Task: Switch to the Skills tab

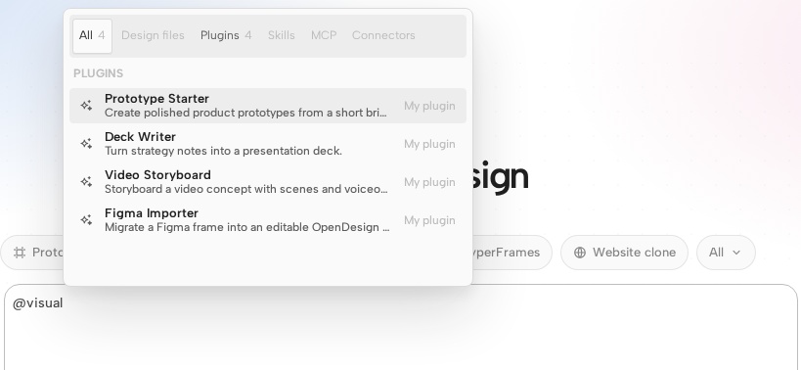Action: point(282,36)
